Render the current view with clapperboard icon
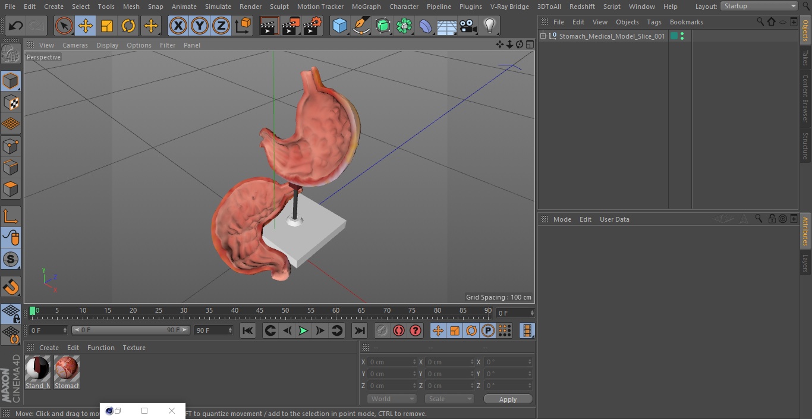The width and height of the screenshot is (812, 419). (x=269, y=26)
